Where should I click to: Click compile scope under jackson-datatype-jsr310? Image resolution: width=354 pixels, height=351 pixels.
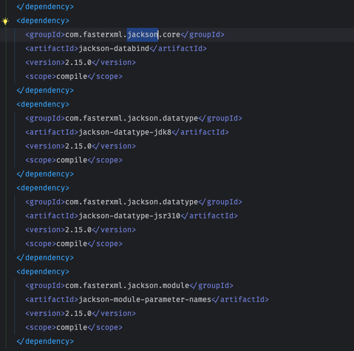click(72, 244)
